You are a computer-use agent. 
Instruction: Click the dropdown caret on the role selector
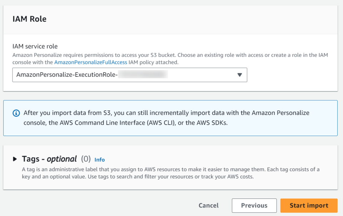[x=239, y=75]
